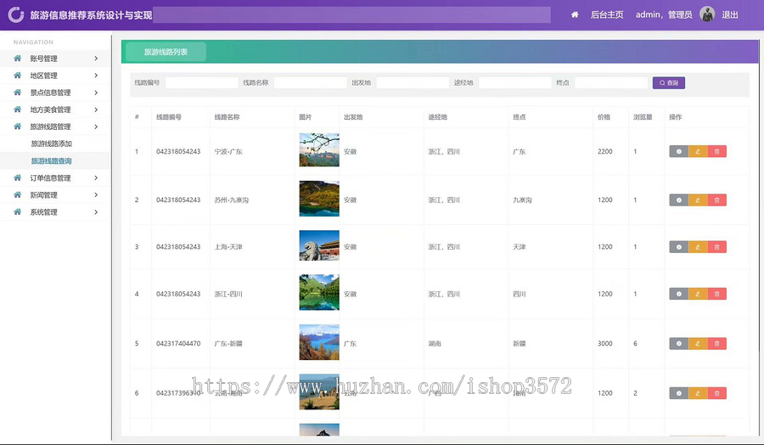This screenshot has width=764, height=445.
Task: Expand the 账号管理 chevron
Action: (x=96, y=59)
